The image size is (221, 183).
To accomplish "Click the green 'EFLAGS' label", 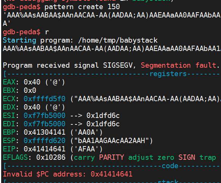I will pyautogui.click(x=15, y=158).
